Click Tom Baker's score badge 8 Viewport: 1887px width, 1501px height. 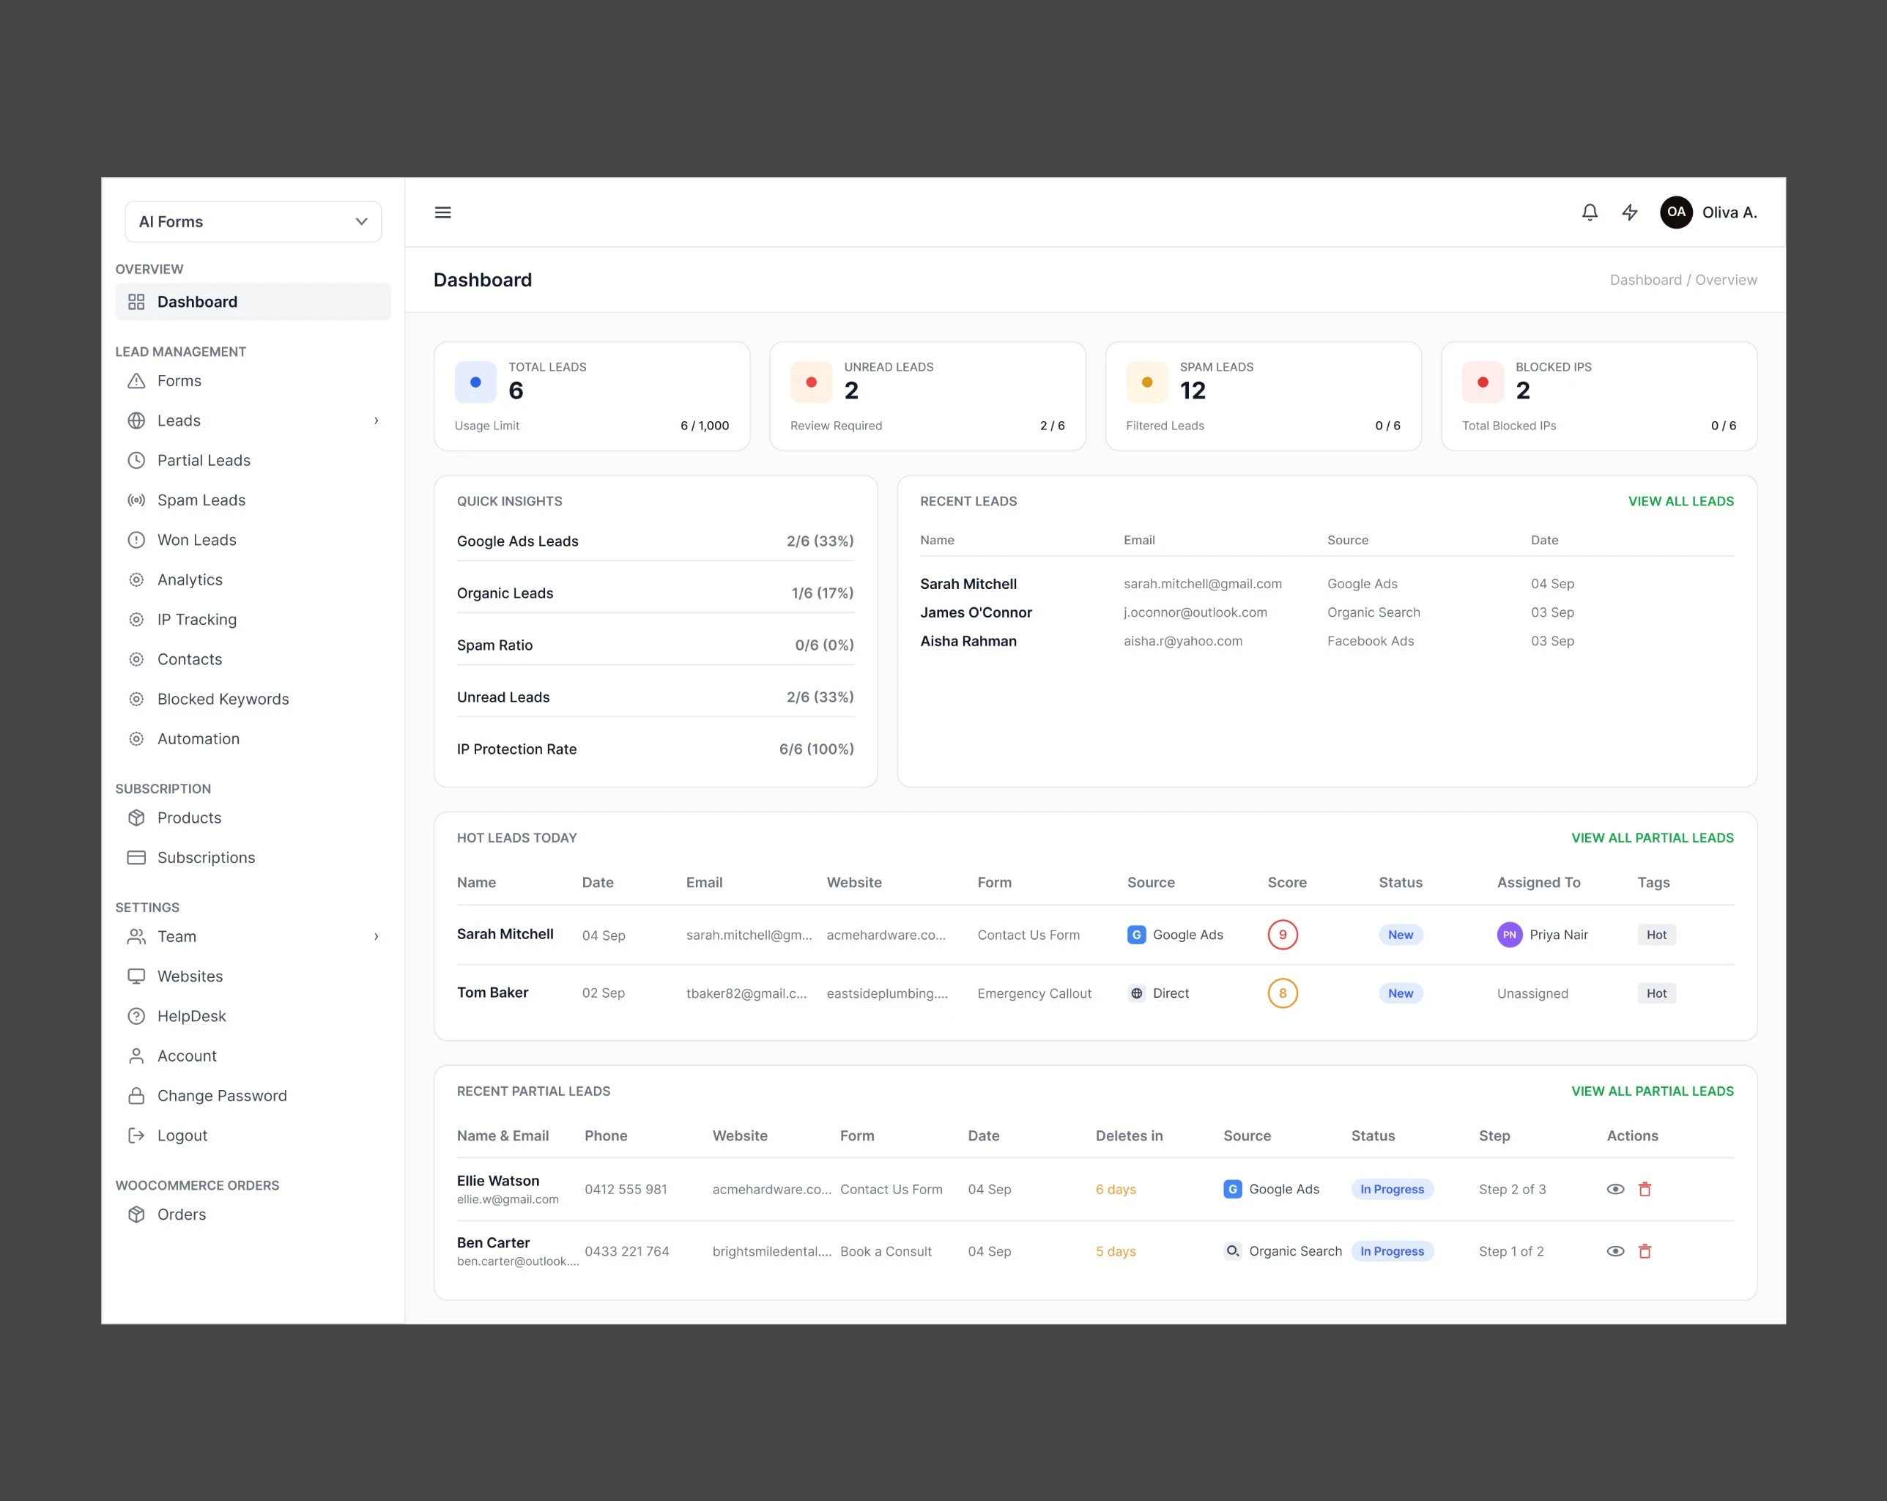point(1282,993)
